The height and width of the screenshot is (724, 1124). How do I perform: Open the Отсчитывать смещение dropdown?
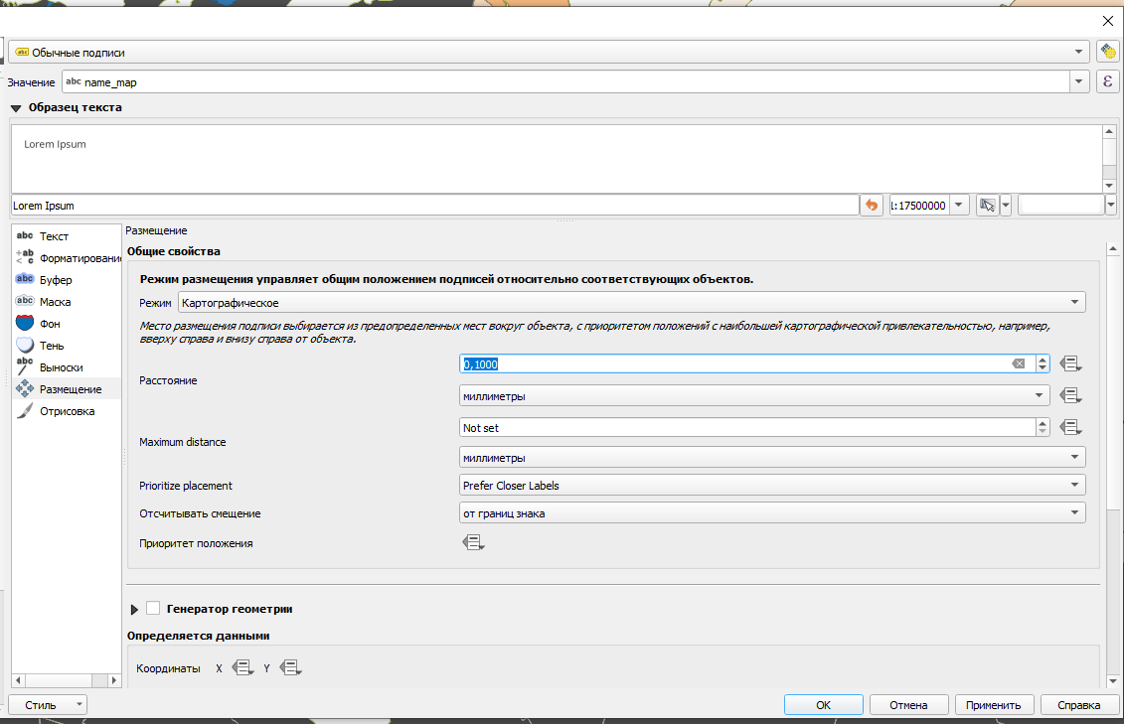click(x=771, y=513)
